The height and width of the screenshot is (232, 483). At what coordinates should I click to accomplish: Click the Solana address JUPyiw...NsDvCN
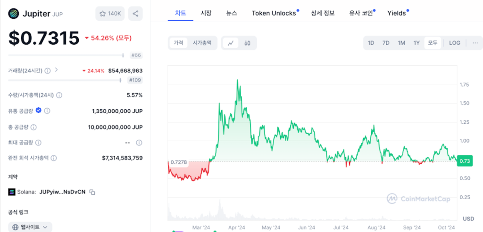click(x=63, y=192)
